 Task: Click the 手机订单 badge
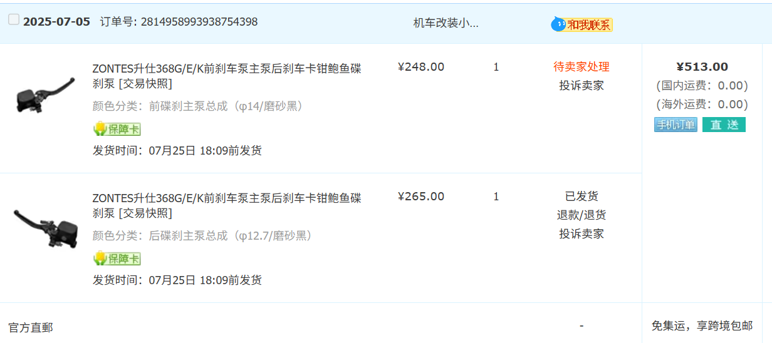tap(676, 125)
